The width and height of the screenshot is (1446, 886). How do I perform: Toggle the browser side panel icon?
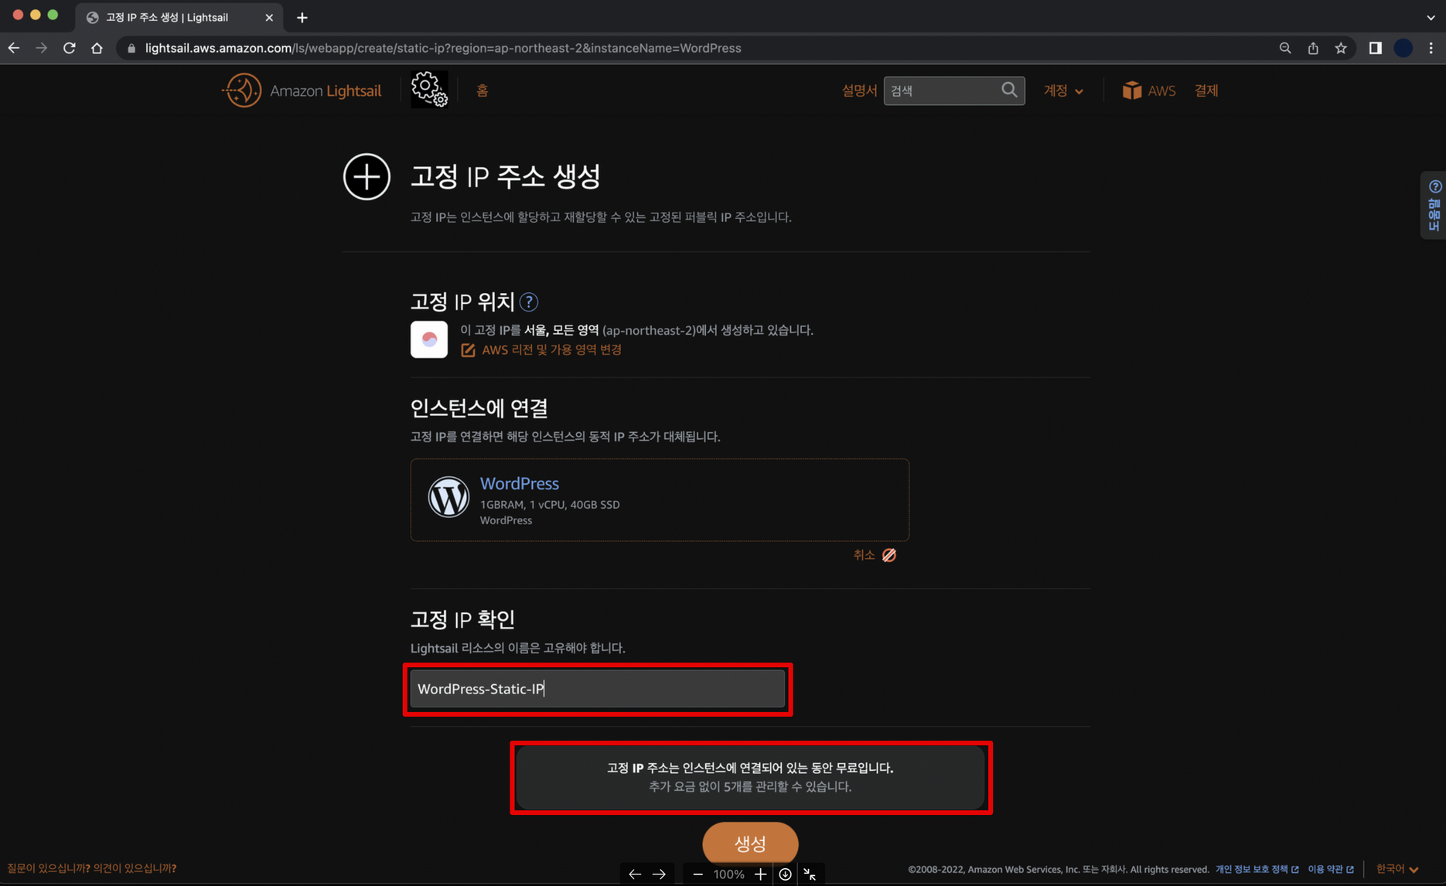click(x=1375, y=48)
